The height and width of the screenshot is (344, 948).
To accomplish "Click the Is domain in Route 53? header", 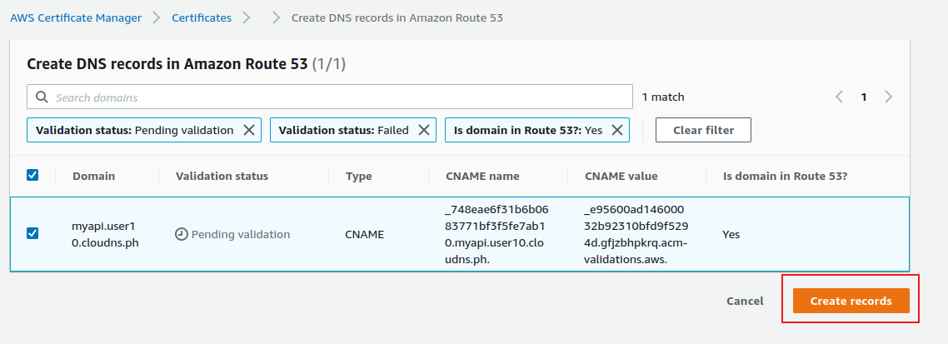I will 786,176.
